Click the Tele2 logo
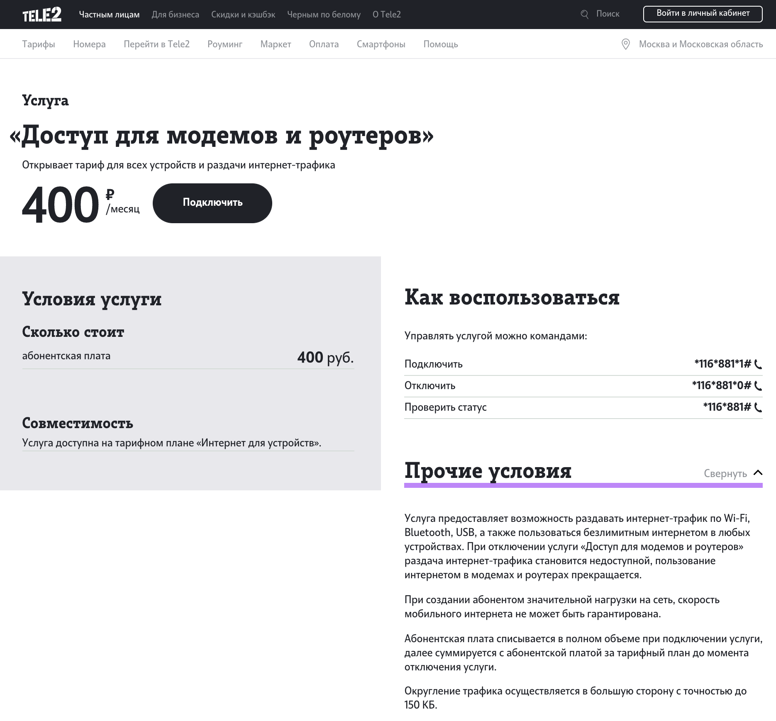776x721 pixels. pyautogui.click(x=41, y=15)
